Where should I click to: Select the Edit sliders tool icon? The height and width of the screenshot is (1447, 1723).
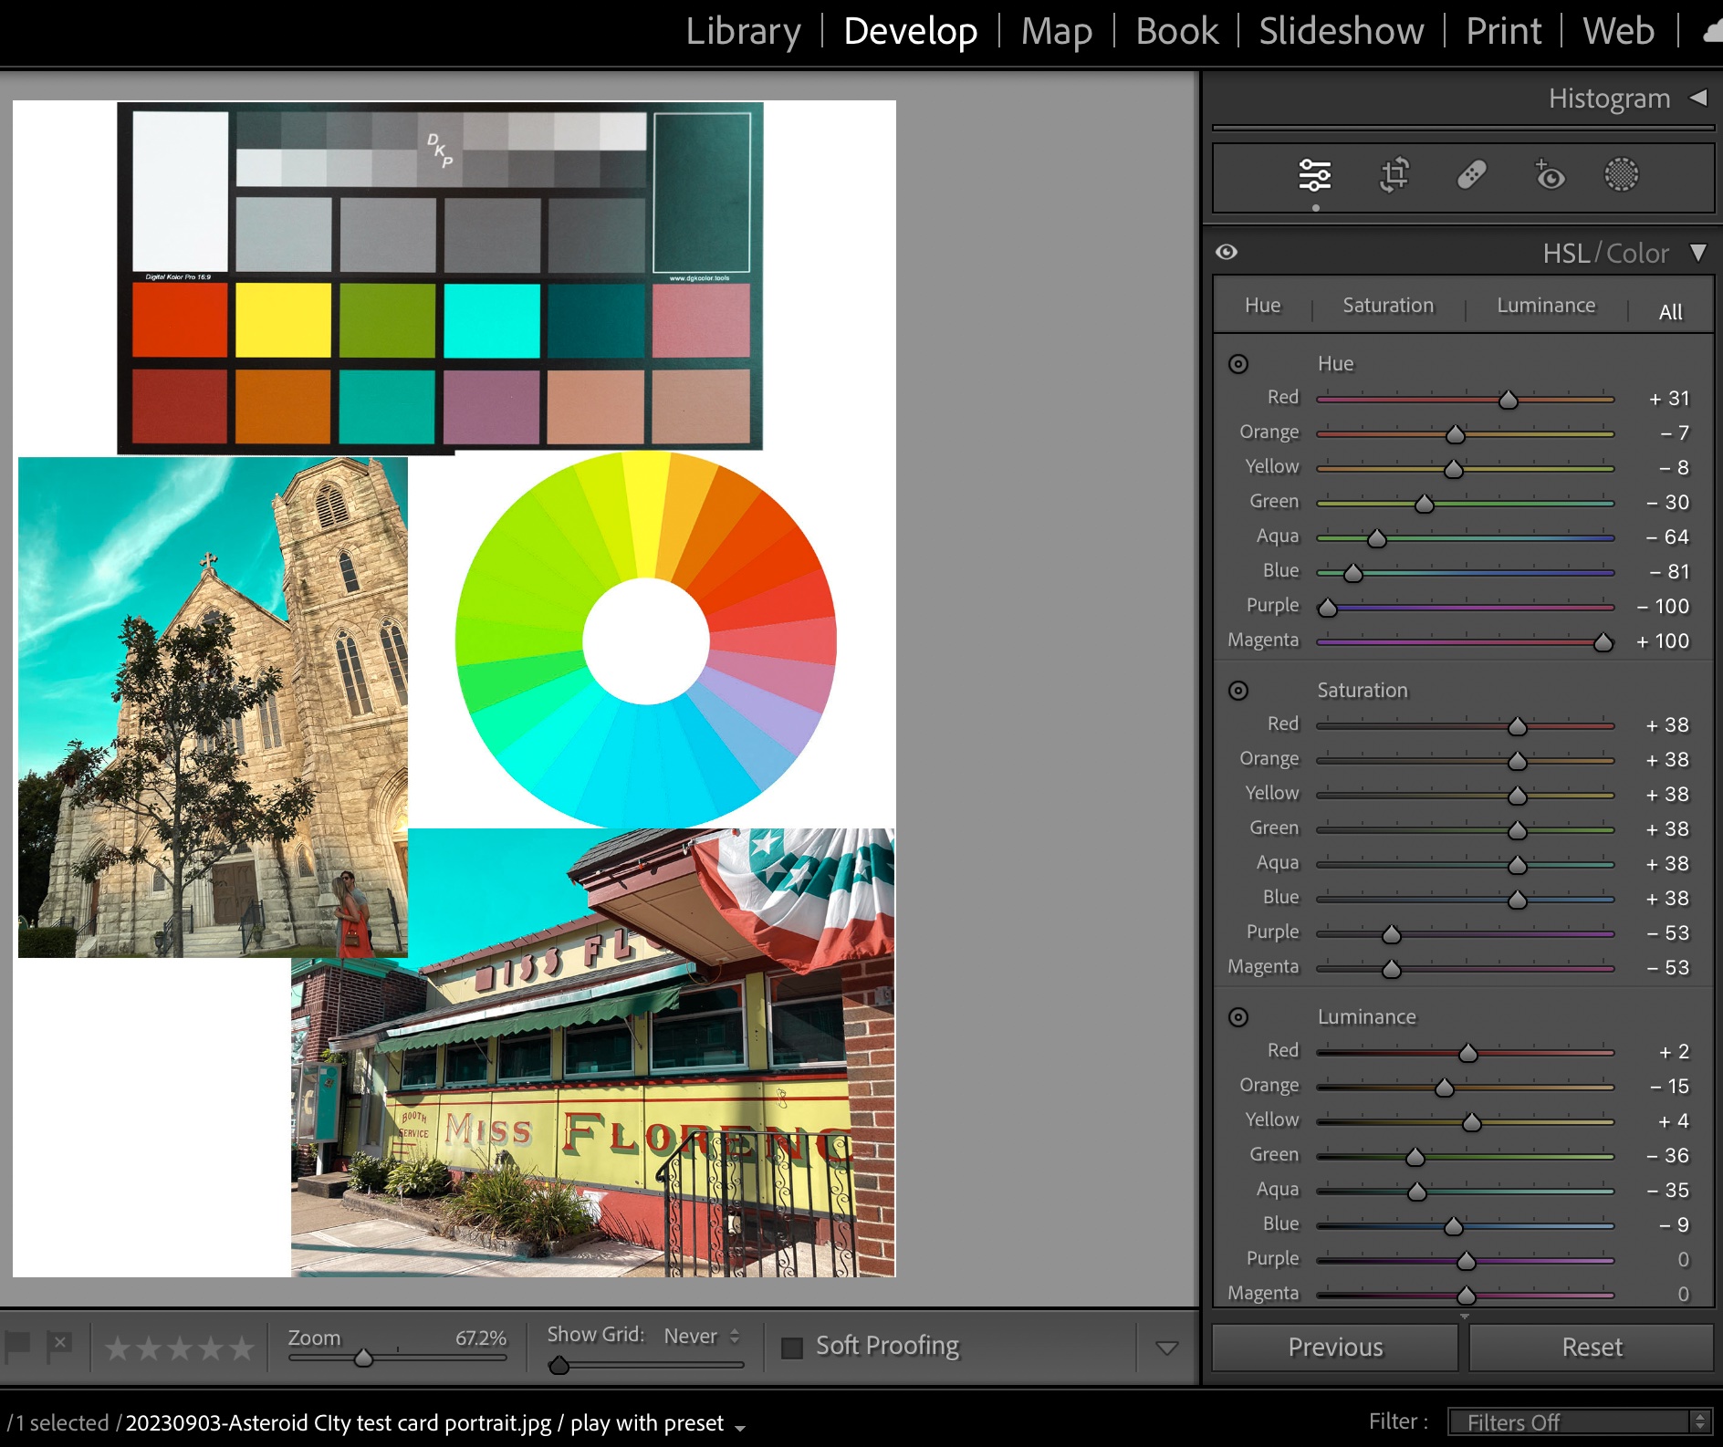pos(1314,174)
